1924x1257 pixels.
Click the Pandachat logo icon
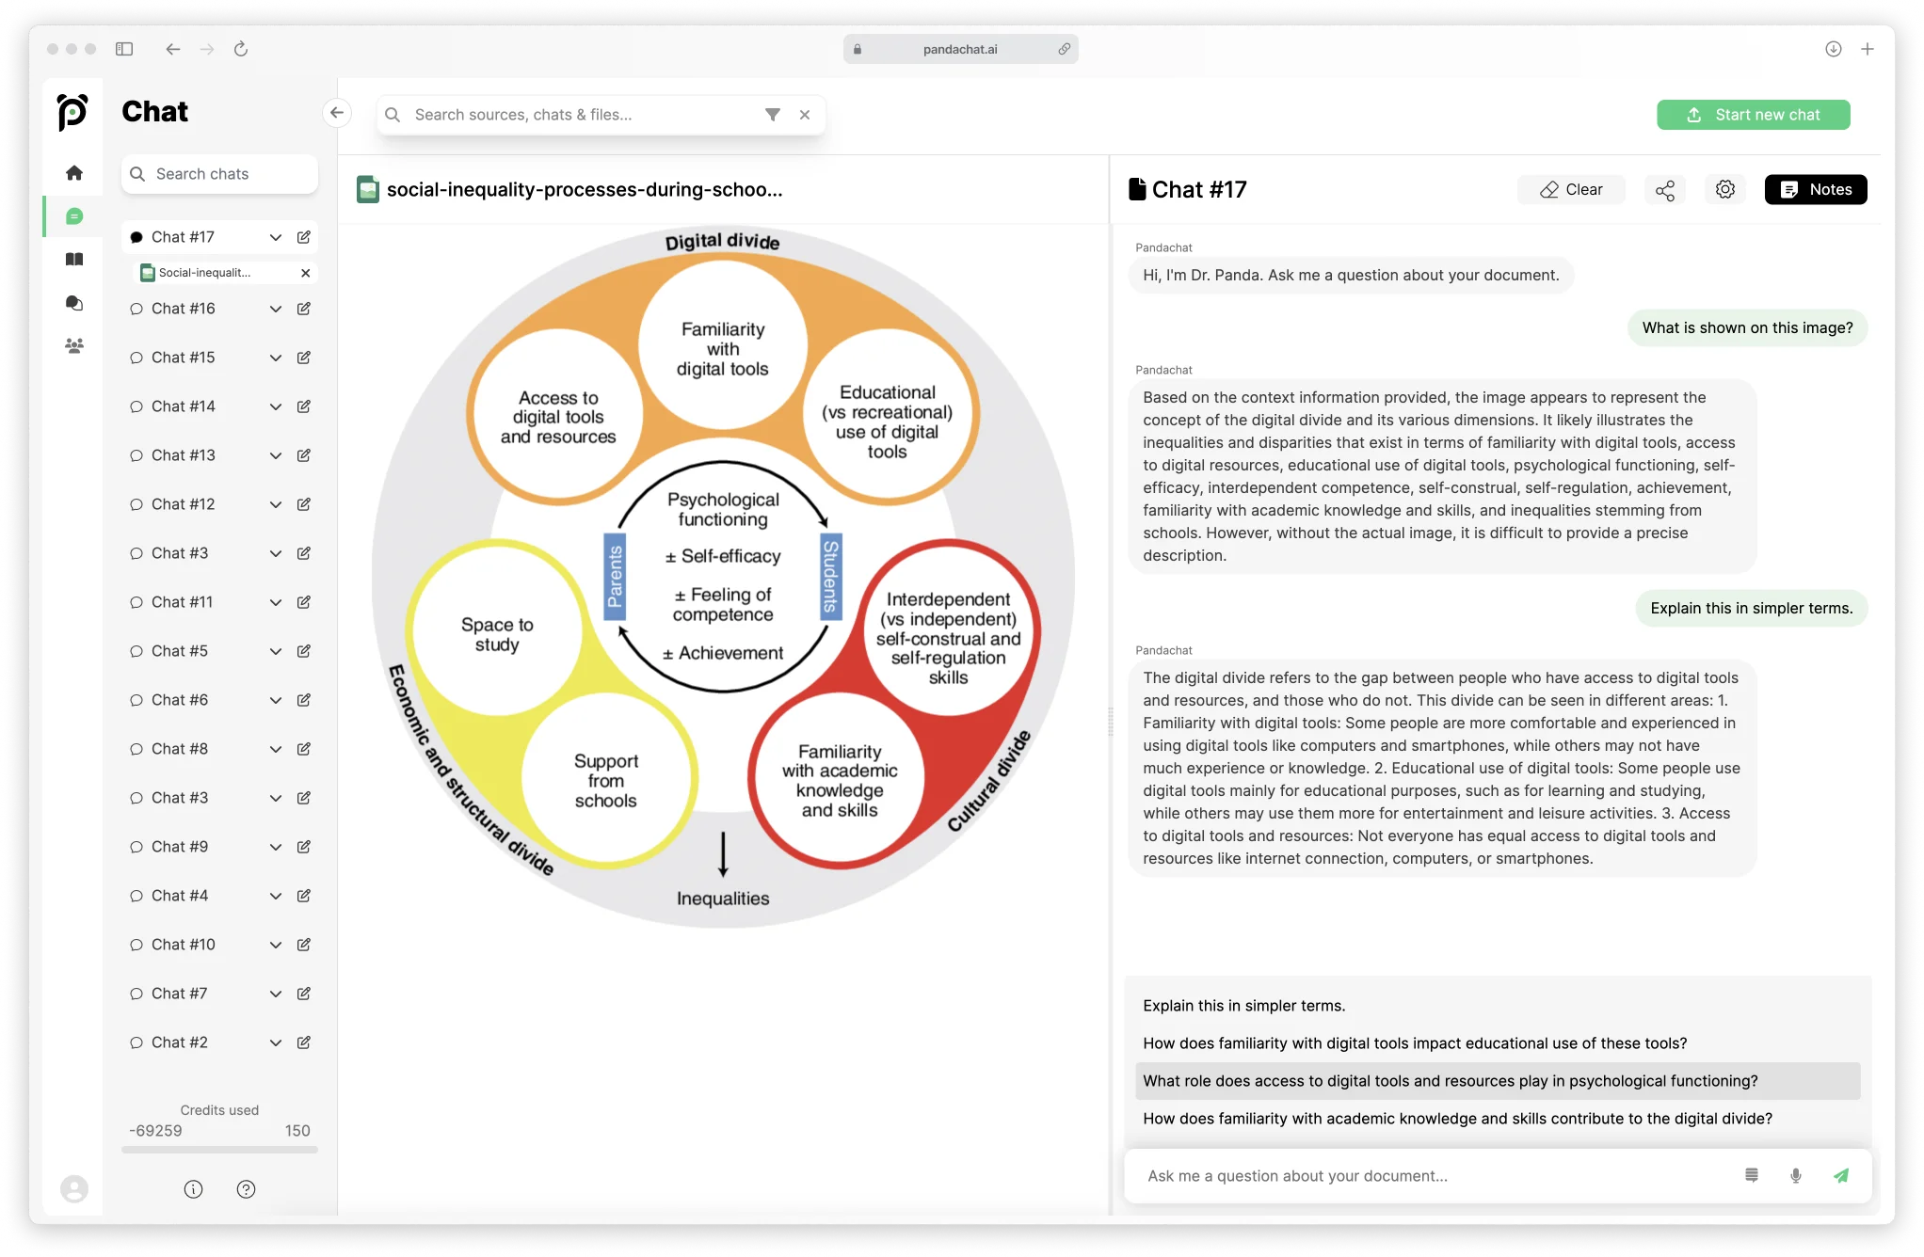pos(72,112)
